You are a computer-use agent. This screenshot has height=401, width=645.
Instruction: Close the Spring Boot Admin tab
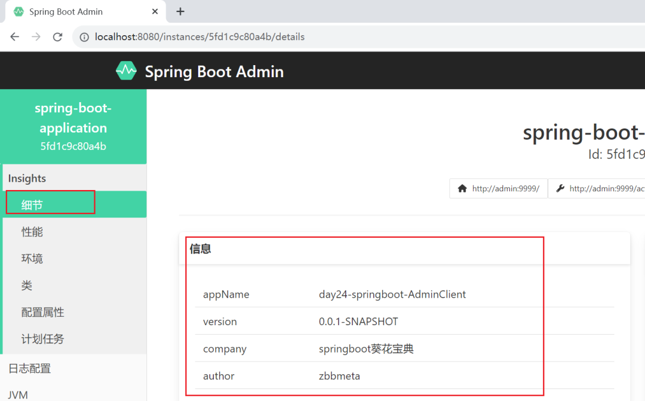[155, 11]
